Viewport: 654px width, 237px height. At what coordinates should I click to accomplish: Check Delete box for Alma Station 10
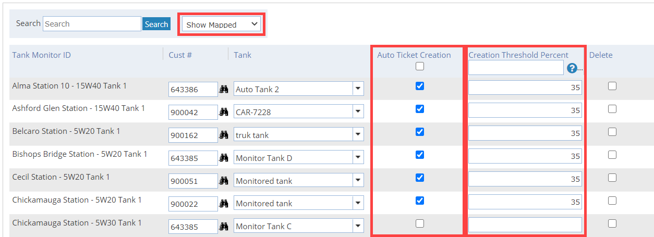612,86
